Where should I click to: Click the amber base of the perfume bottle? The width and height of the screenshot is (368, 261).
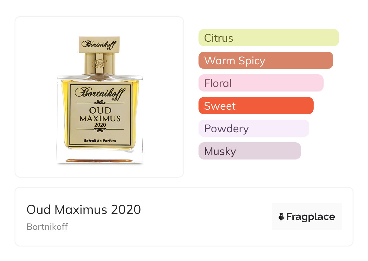(x=99, y=161)
